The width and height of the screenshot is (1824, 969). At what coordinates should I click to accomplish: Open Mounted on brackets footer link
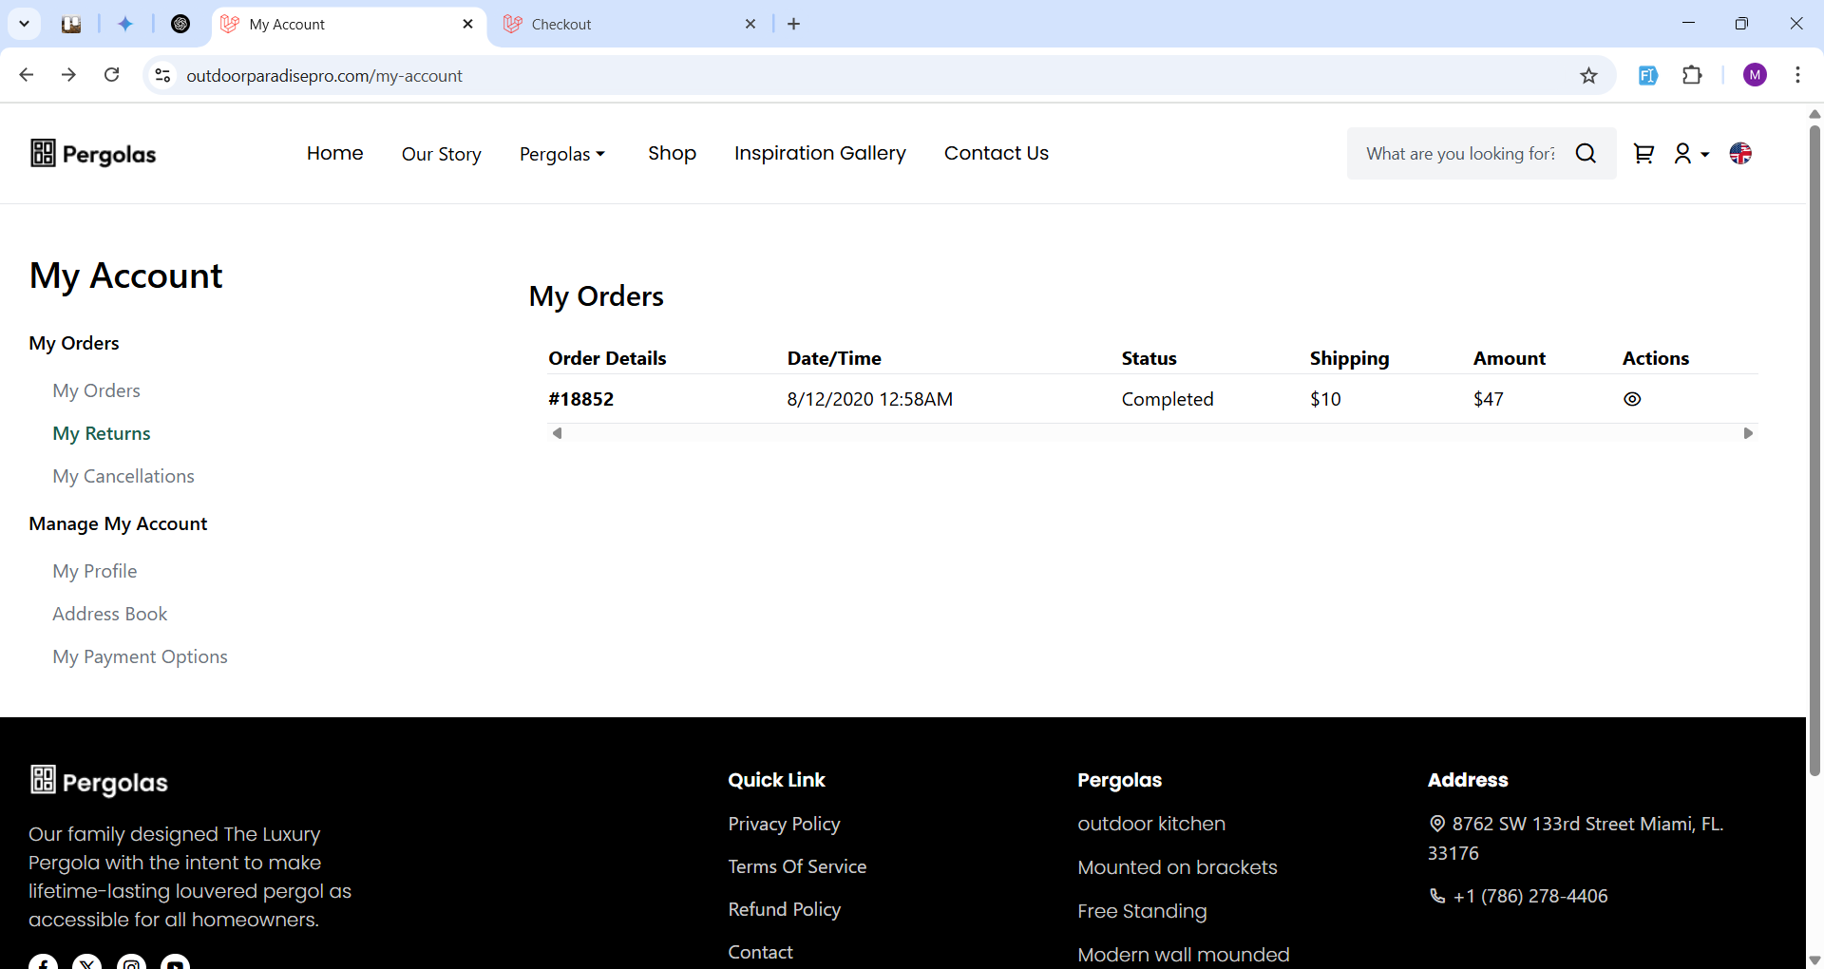pyautogui.click(x=1177, y=867)
